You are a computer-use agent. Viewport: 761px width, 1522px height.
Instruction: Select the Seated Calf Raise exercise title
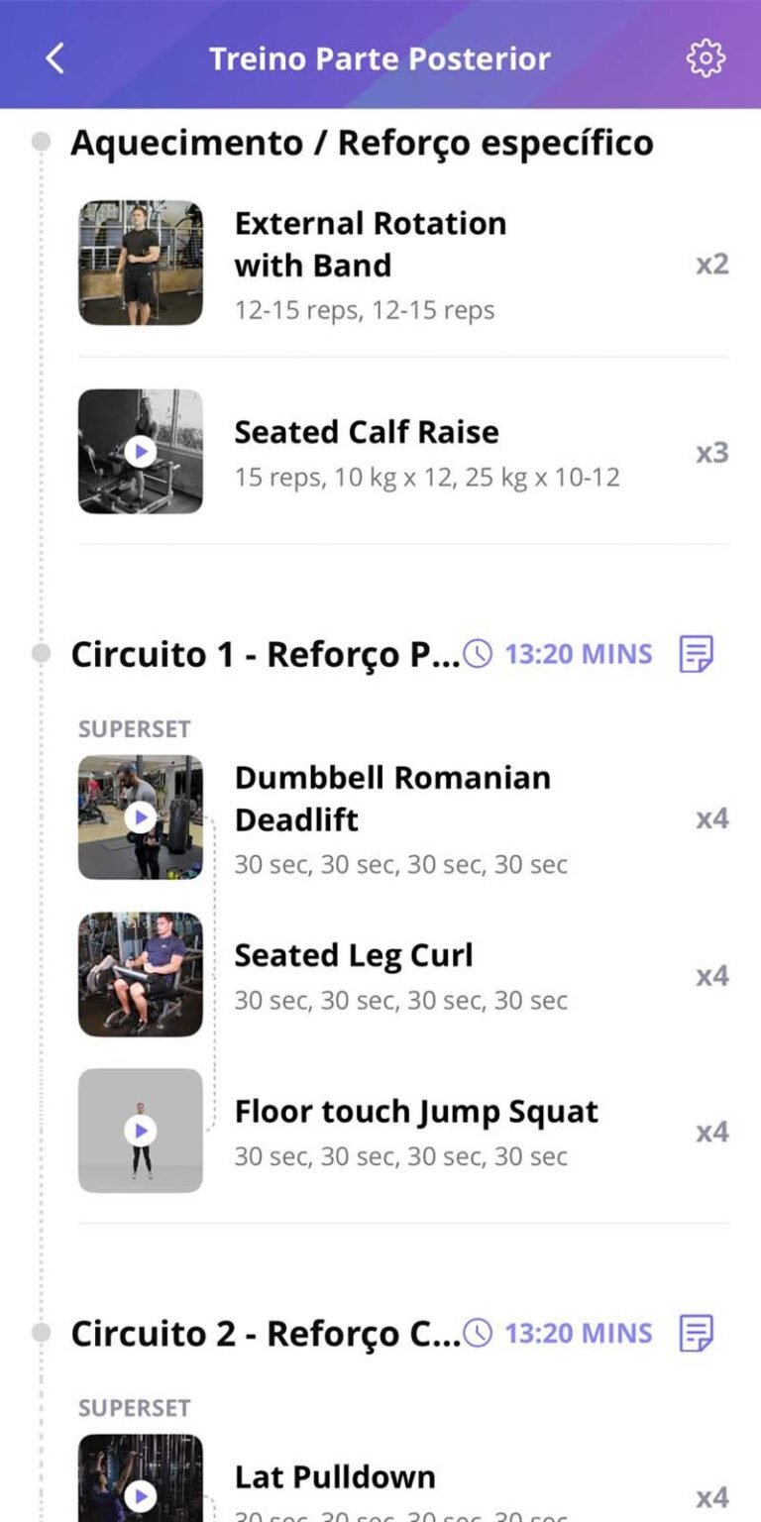click(x=367, y=432)
